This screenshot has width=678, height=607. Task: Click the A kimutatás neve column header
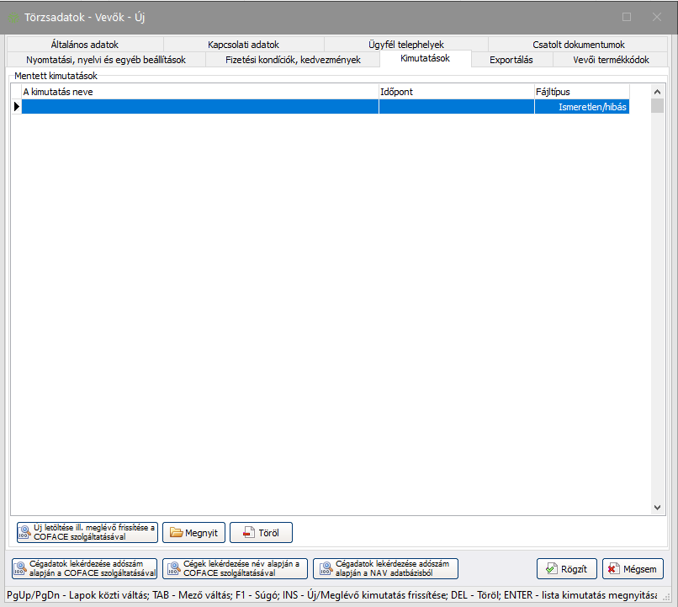point(199,91)
